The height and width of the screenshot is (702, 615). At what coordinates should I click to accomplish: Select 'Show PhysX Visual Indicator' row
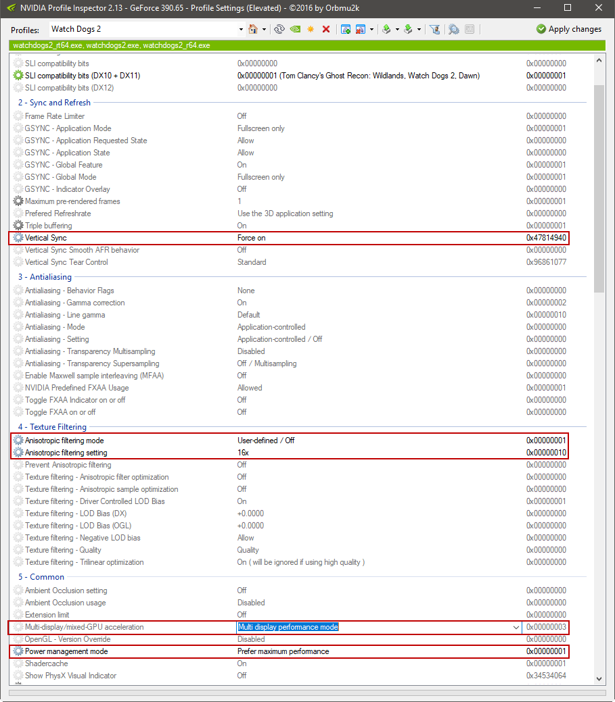(289, 676)
